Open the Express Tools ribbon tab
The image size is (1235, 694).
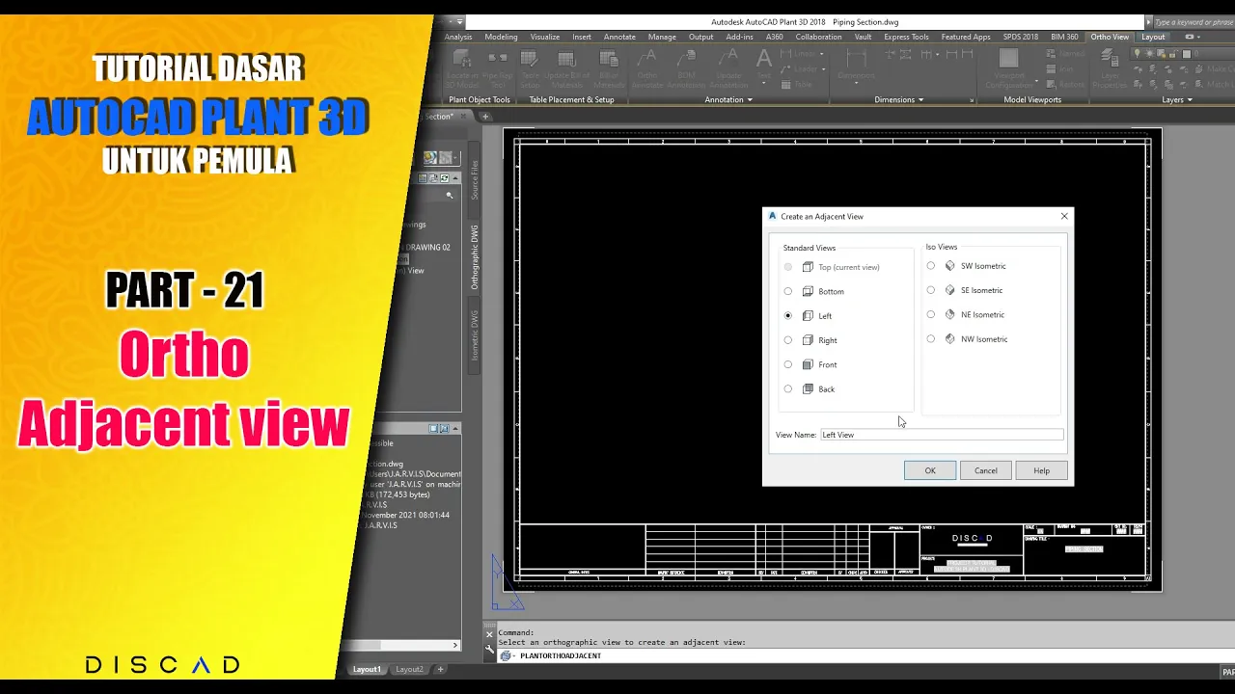click(906, 37)
